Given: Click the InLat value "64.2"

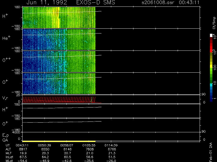Looking at the screenshot, I should pos(46,157).
